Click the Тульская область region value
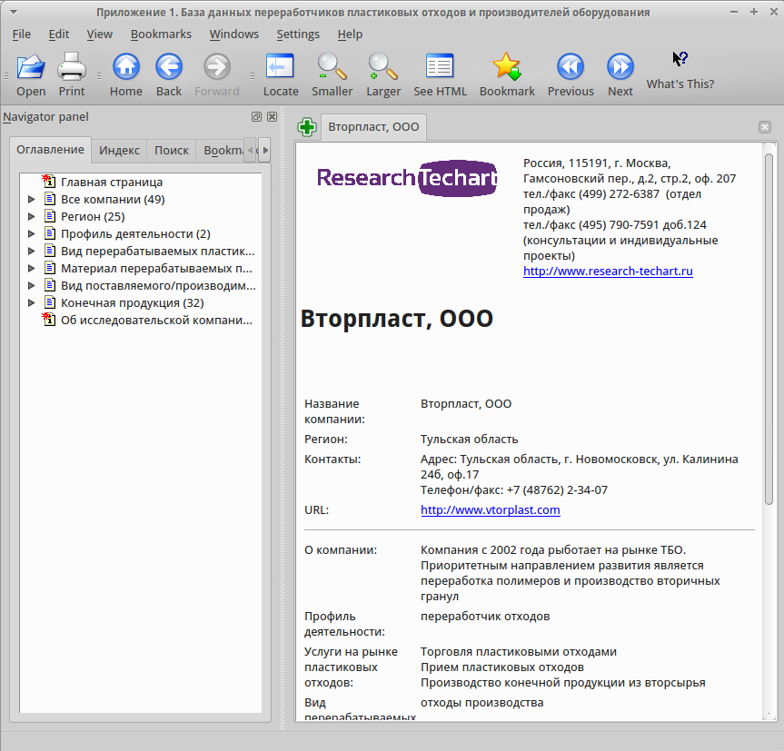The width and height of the screenshot is (784, 751). (469, 439)
